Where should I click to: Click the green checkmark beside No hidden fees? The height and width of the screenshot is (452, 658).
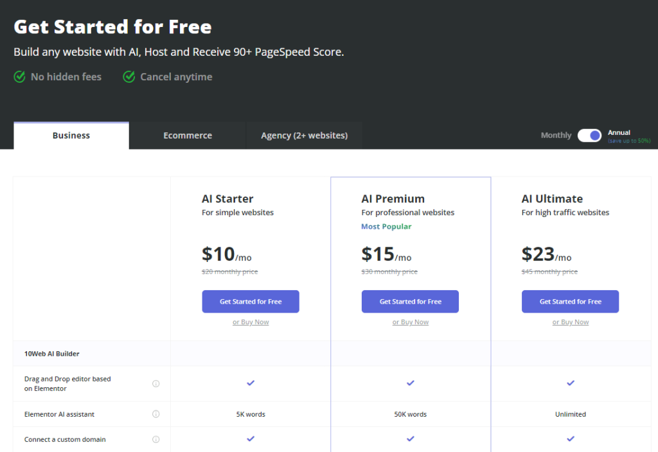click(x=19, y=76)
